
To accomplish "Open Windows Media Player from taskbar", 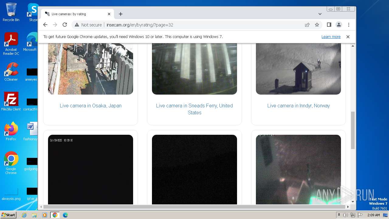I will [x=45, y=215].
